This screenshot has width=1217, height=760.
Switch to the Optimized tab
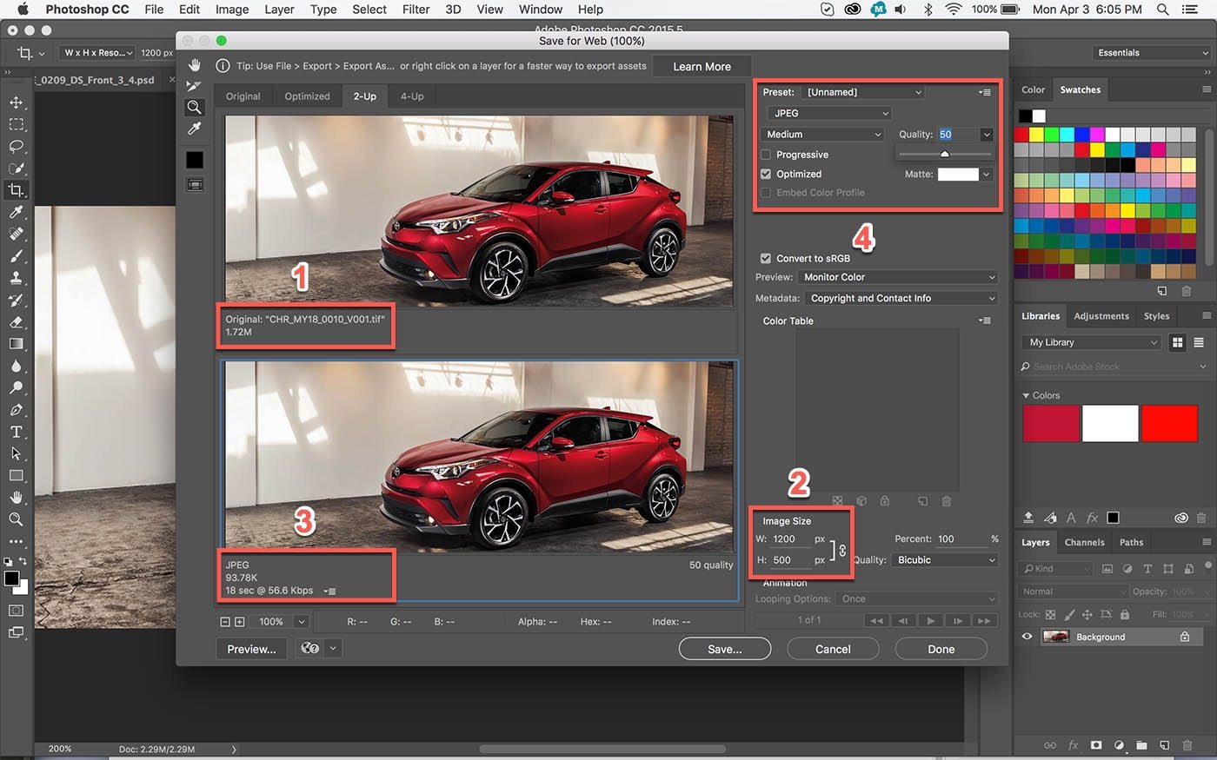(307, 96)
